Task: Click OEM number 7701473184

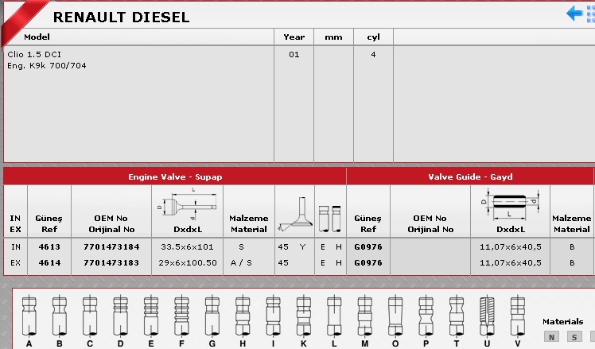Action: pos(111,247)
